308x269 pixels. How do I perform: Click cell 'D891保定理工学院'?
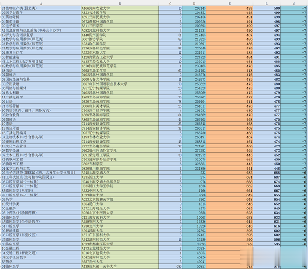coord(120,155)
